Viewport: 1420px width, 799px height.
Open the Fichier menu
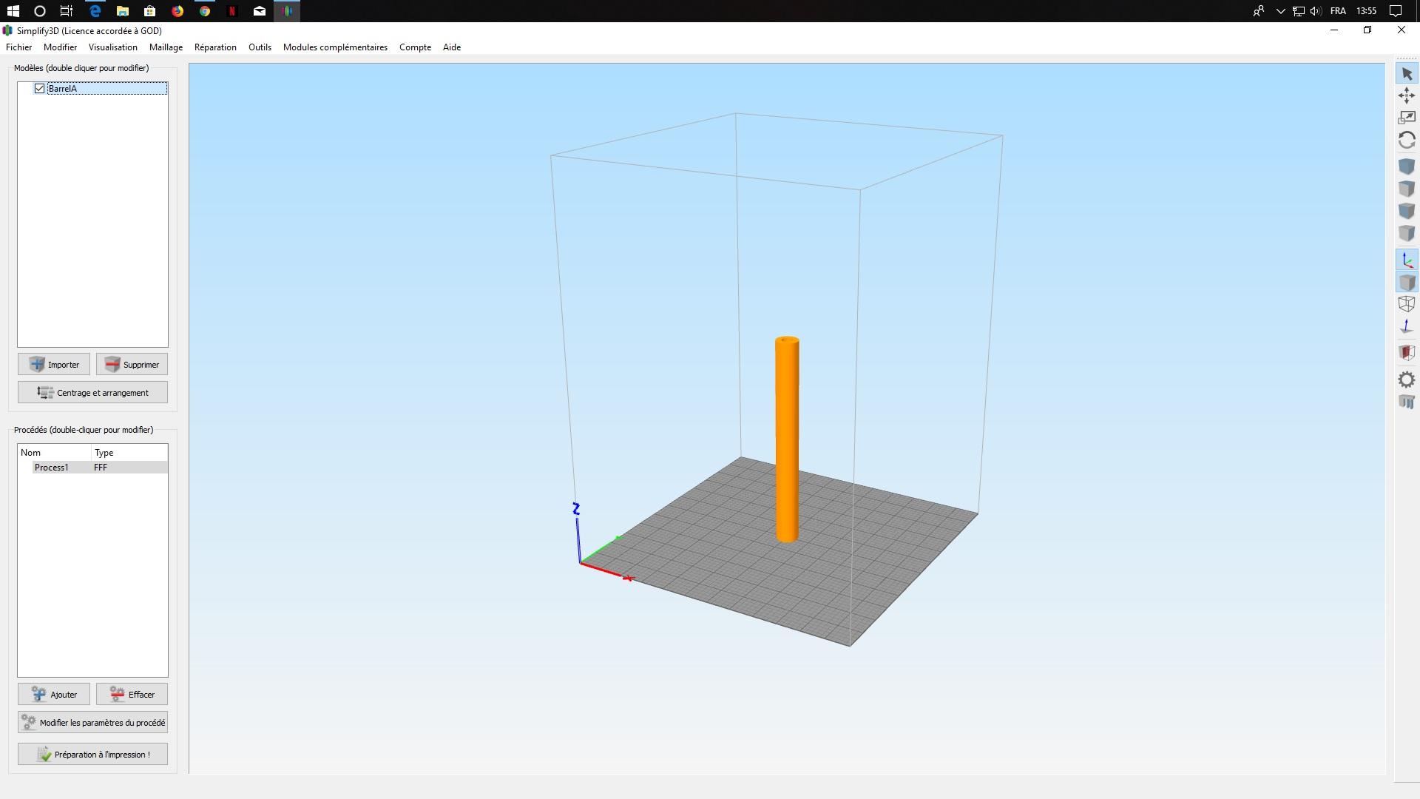point(19,47)
